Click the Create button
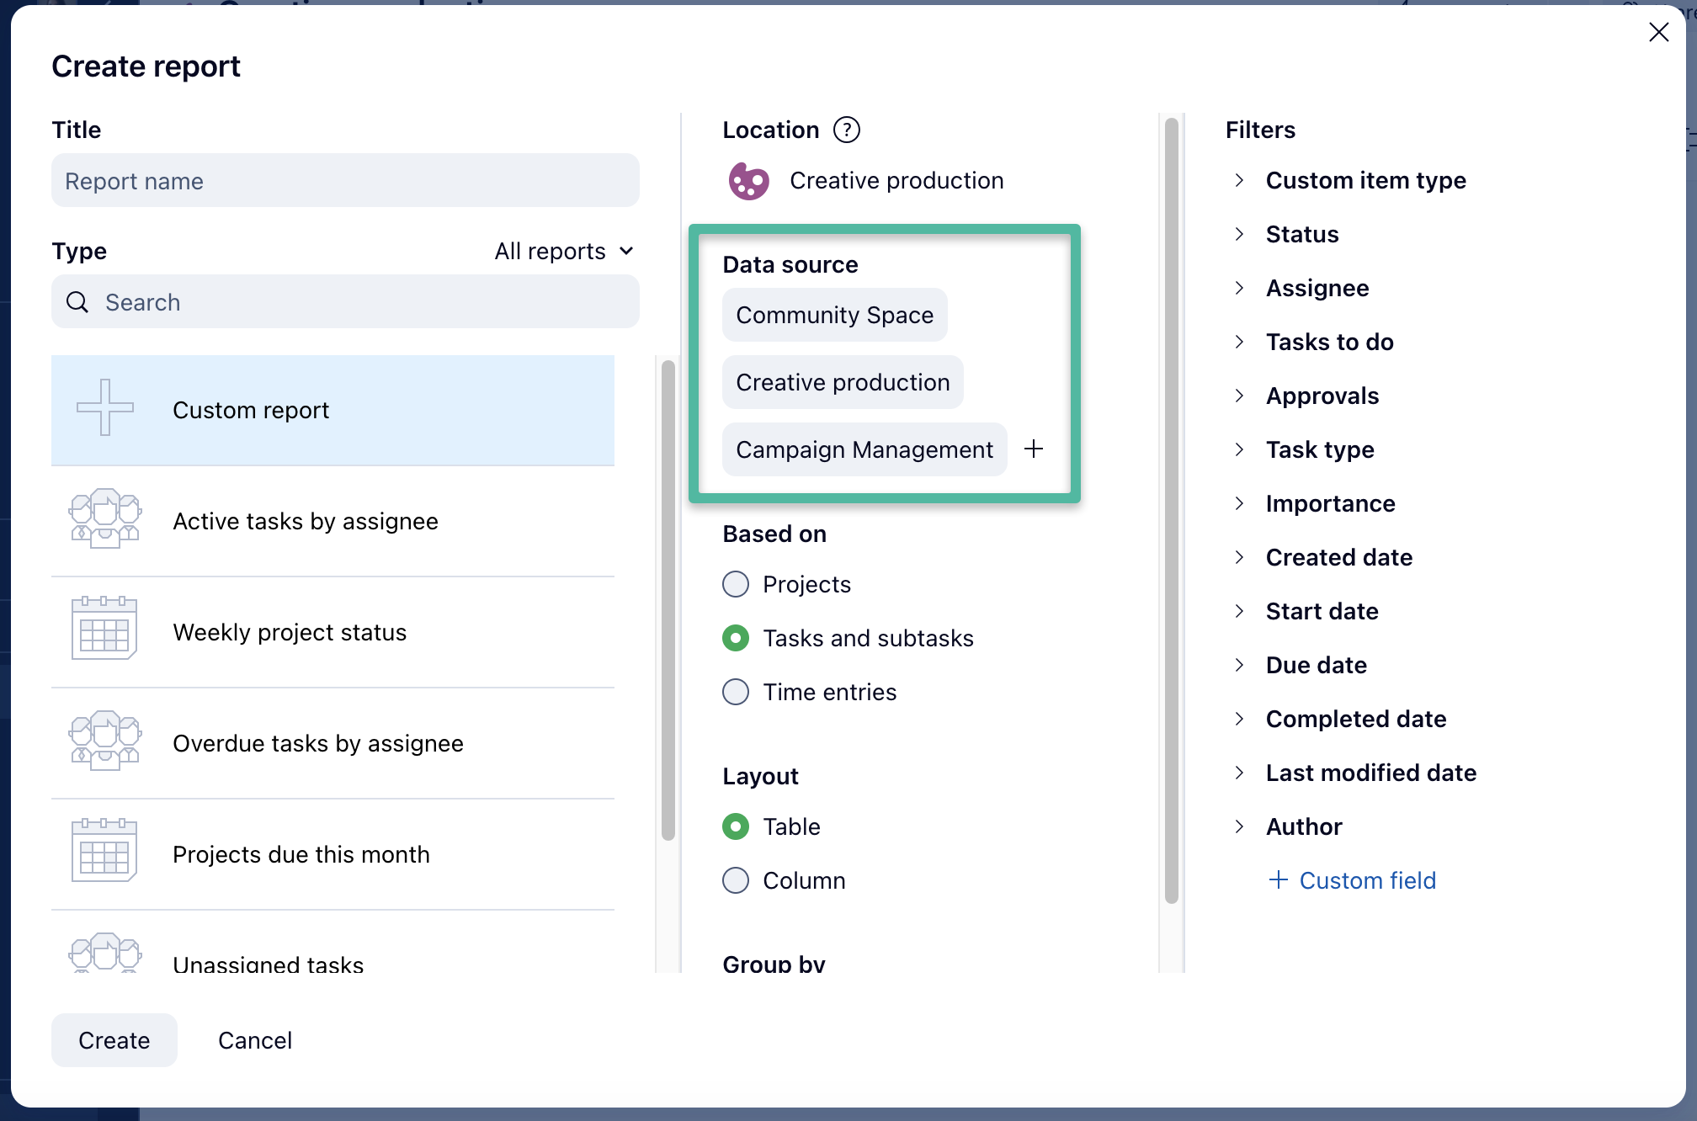Viewport: 1697px width, 1121px height. pos(114,1040)
